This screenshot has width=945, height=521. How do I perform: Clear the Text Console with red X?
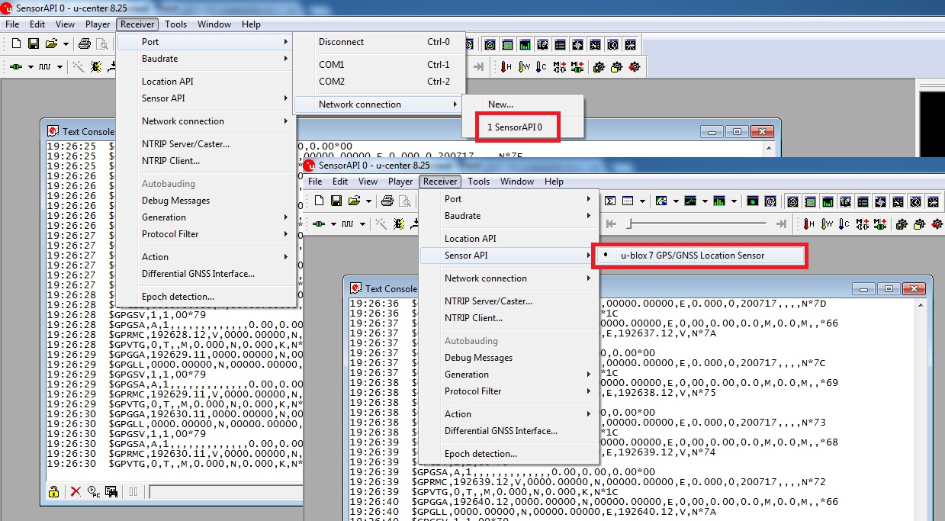(x=76, y=491)
